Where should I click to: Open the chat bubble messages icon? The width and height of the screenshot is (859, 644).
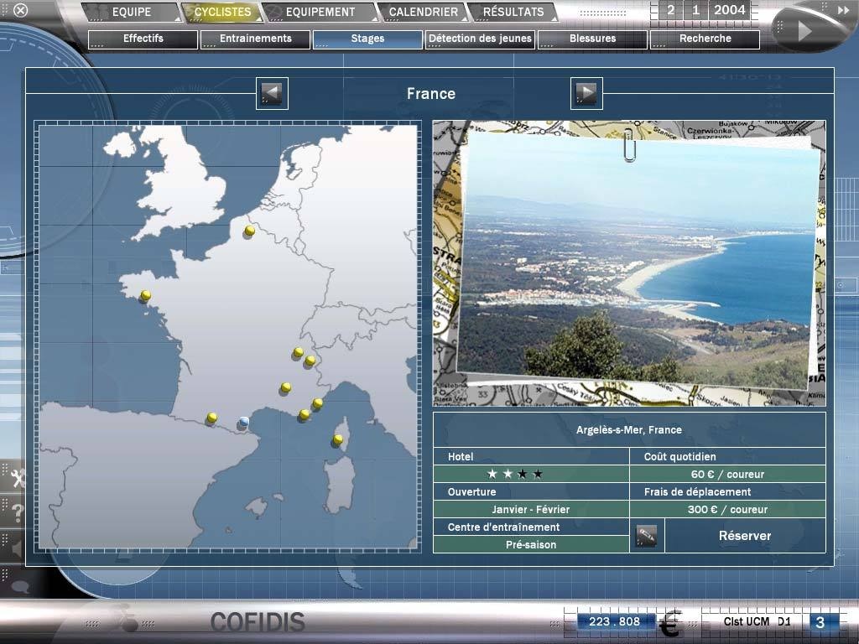click(18, 586)
